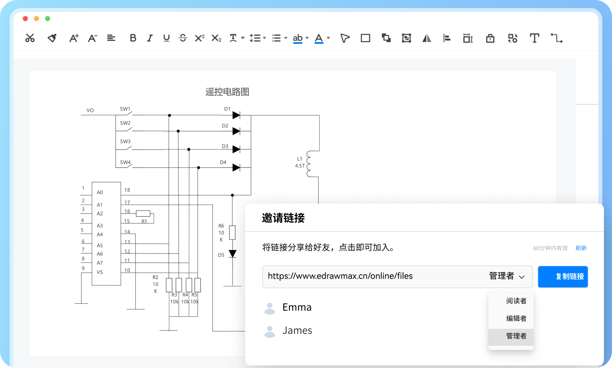Select the Text tool icon

[534, 38]
